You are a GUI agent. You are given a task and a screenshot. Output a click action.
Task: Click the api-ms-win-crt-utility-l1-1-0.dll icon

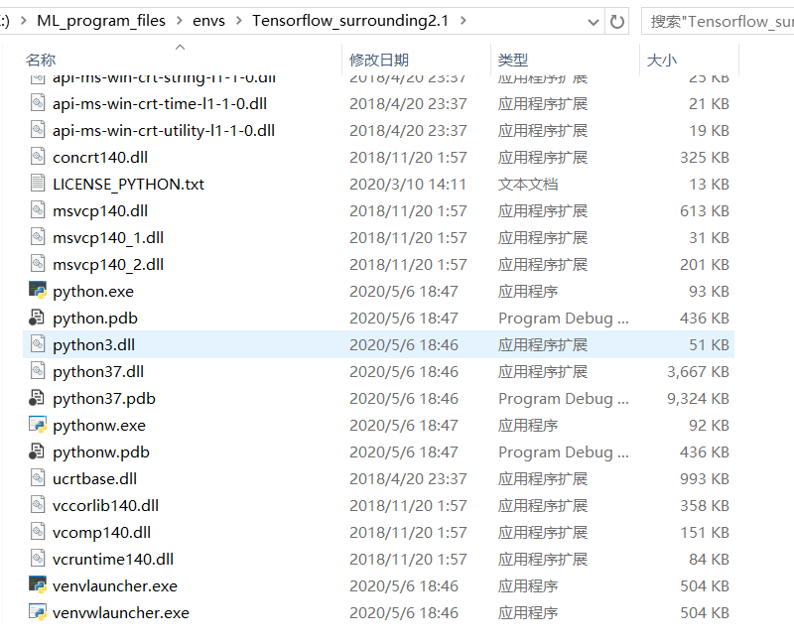(x=38, y=130)
